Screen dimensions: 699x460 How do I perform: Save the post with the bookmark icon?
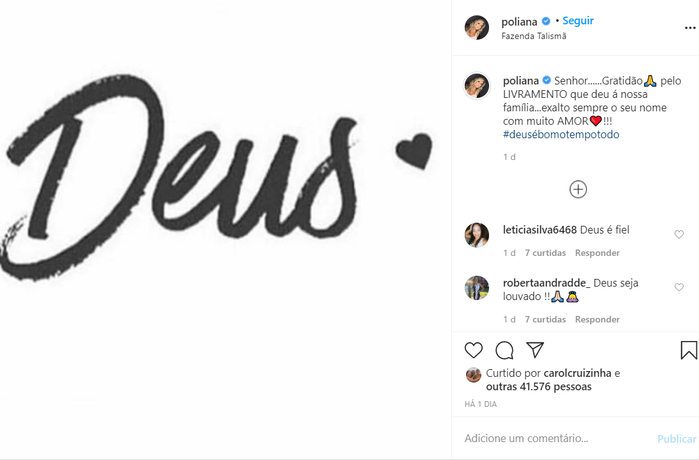pos(689,350)
